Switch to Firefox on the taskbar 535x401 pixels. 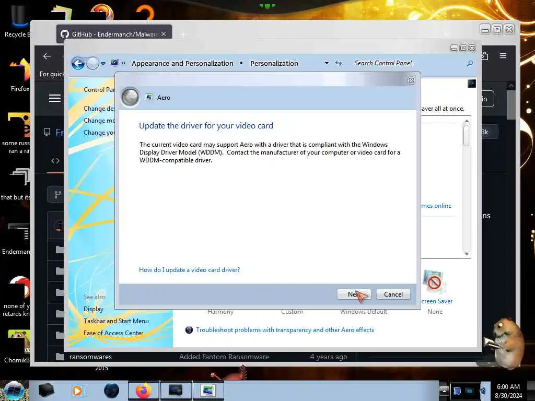coord(144,391)
